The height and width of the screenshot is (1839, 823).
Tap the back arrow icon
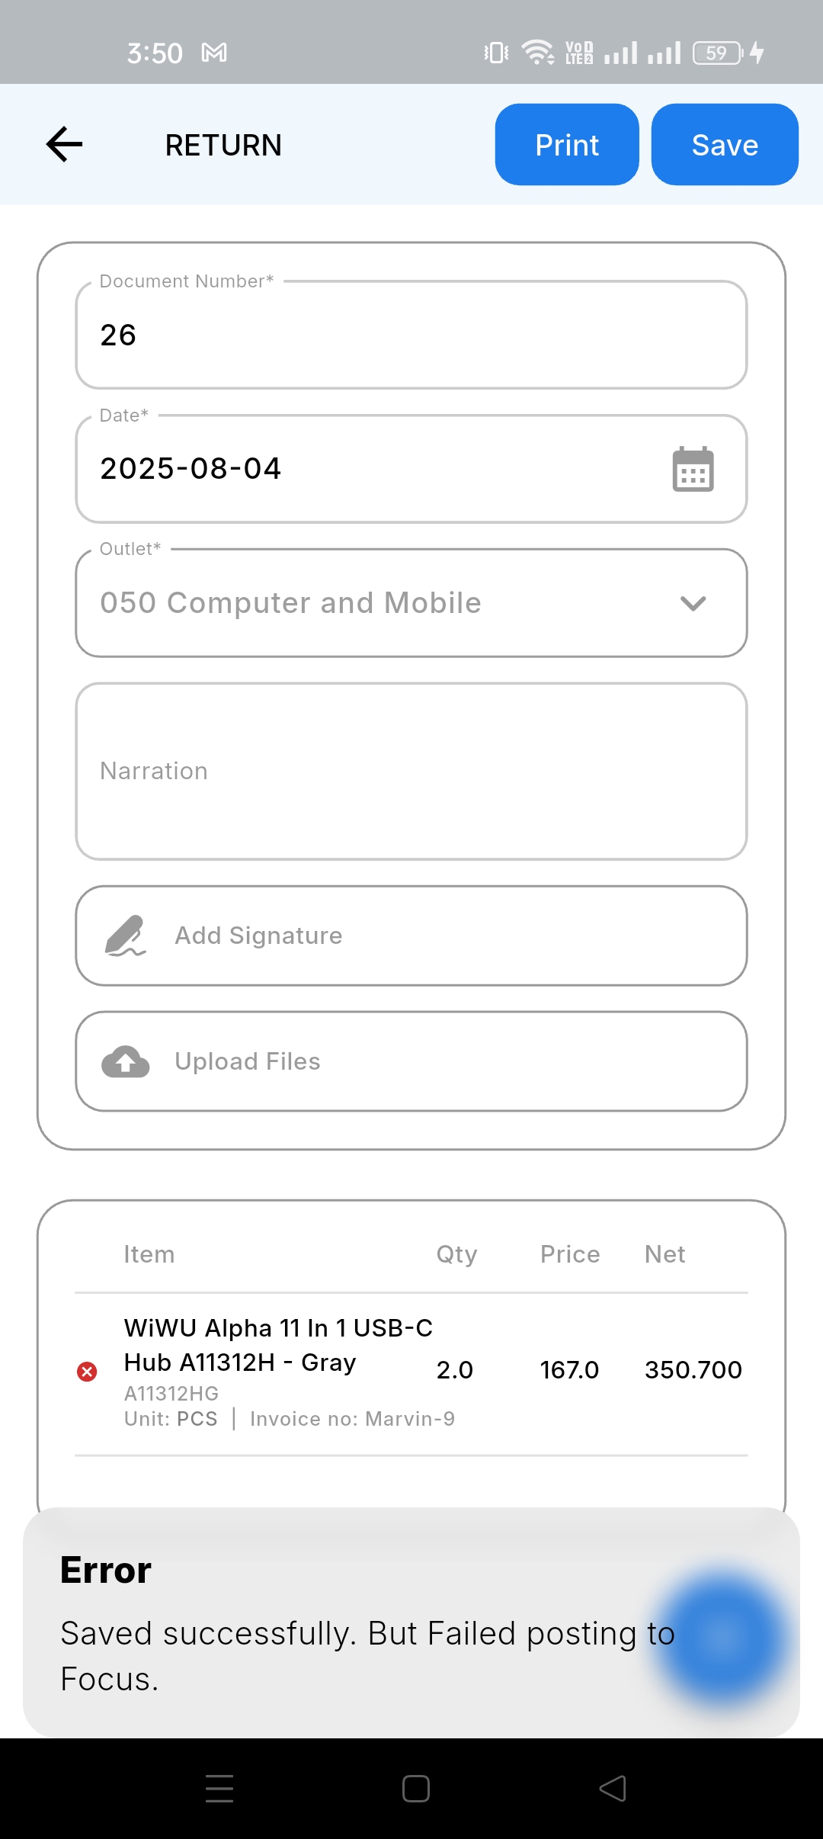[64, 145]
